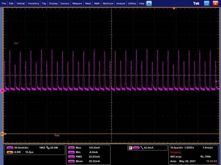This screenshot has width=221, height=165.
Task: Click the RL:100k record length readout
Action: pyautogui.click(x=206, y=157)
